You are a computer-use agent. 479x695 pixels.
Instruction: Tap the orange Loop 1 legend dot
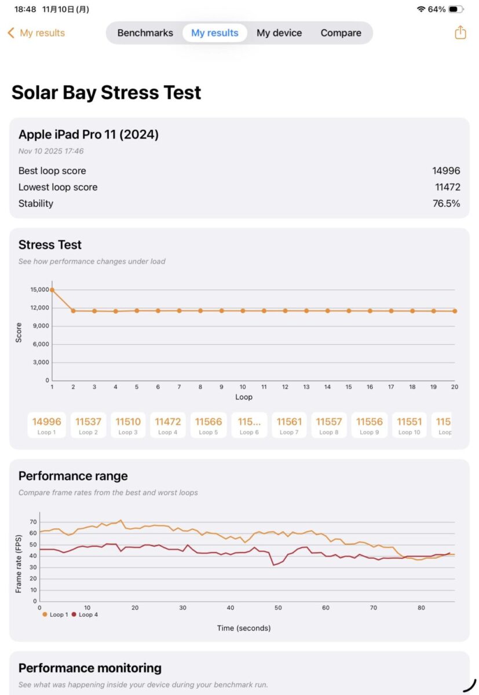point(45,614)
